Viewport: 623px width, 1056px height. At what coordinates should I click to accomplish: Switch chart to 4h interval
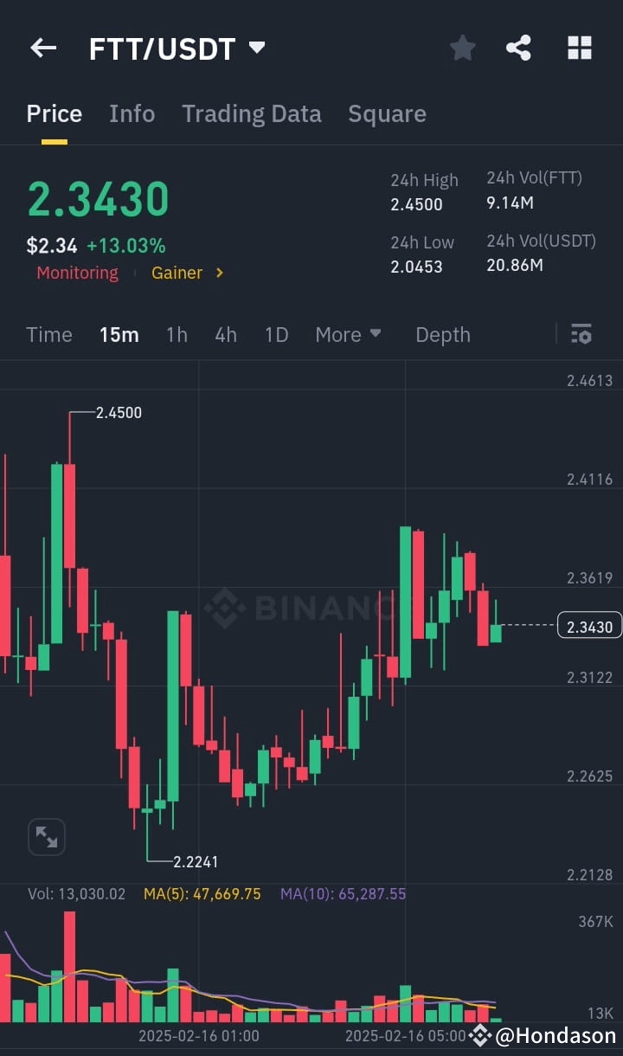point(226,334)
